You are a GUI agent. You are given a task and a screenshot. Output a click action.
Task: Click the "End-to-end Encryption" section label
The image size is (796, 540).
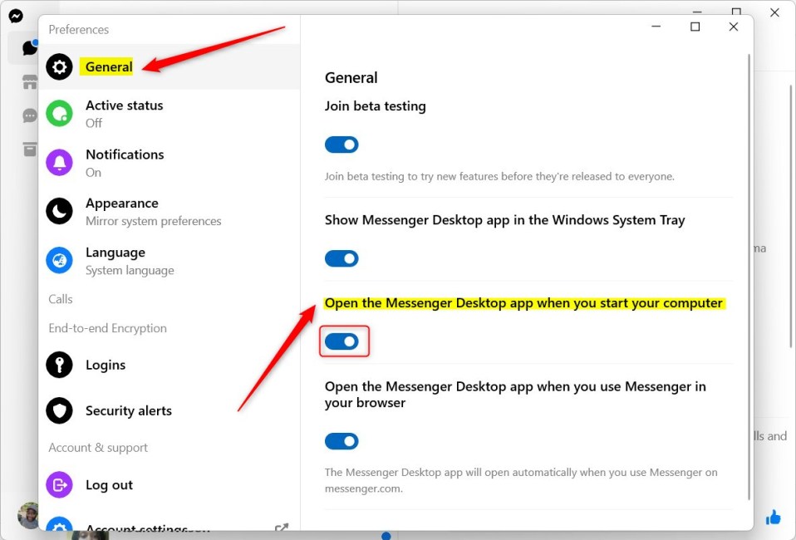coord(108,328)
